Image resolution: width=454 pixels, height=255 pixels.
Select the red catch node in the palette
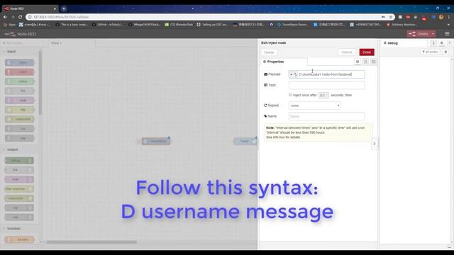click(x=20, y=72)
